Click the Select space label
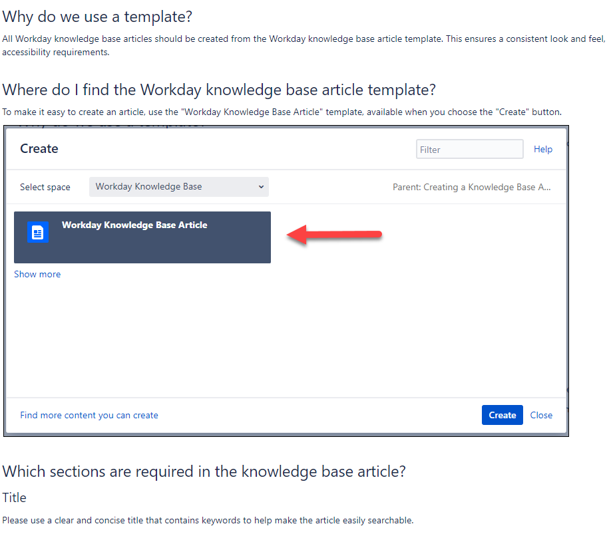This screenshot has height=534, width=607. click(x=45, y=187)
